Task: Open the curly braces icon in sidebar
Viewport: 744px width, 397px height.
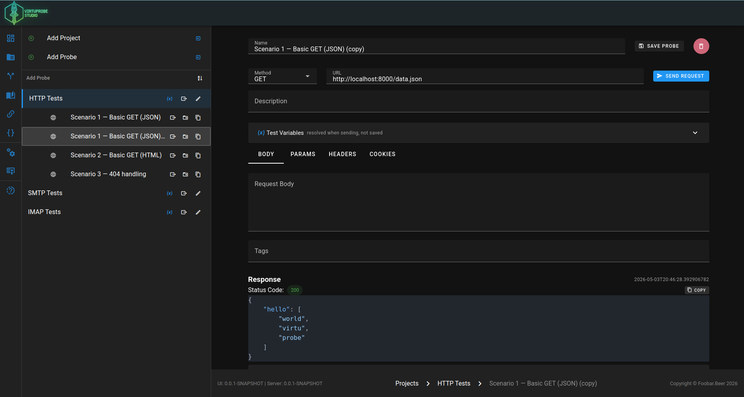Action: [11, 133]
